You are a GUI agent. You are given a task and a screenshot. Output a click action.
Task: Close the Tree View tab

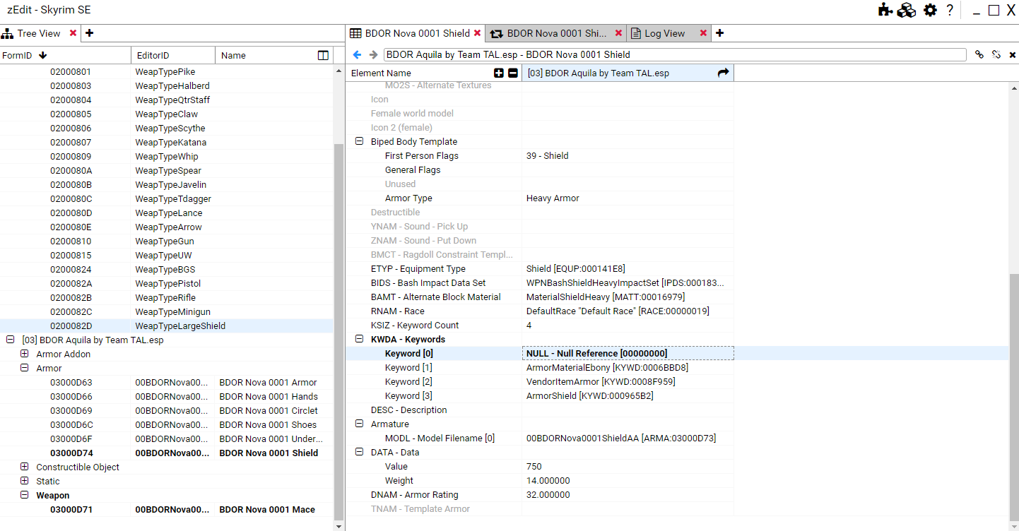(x=73, y=33)
